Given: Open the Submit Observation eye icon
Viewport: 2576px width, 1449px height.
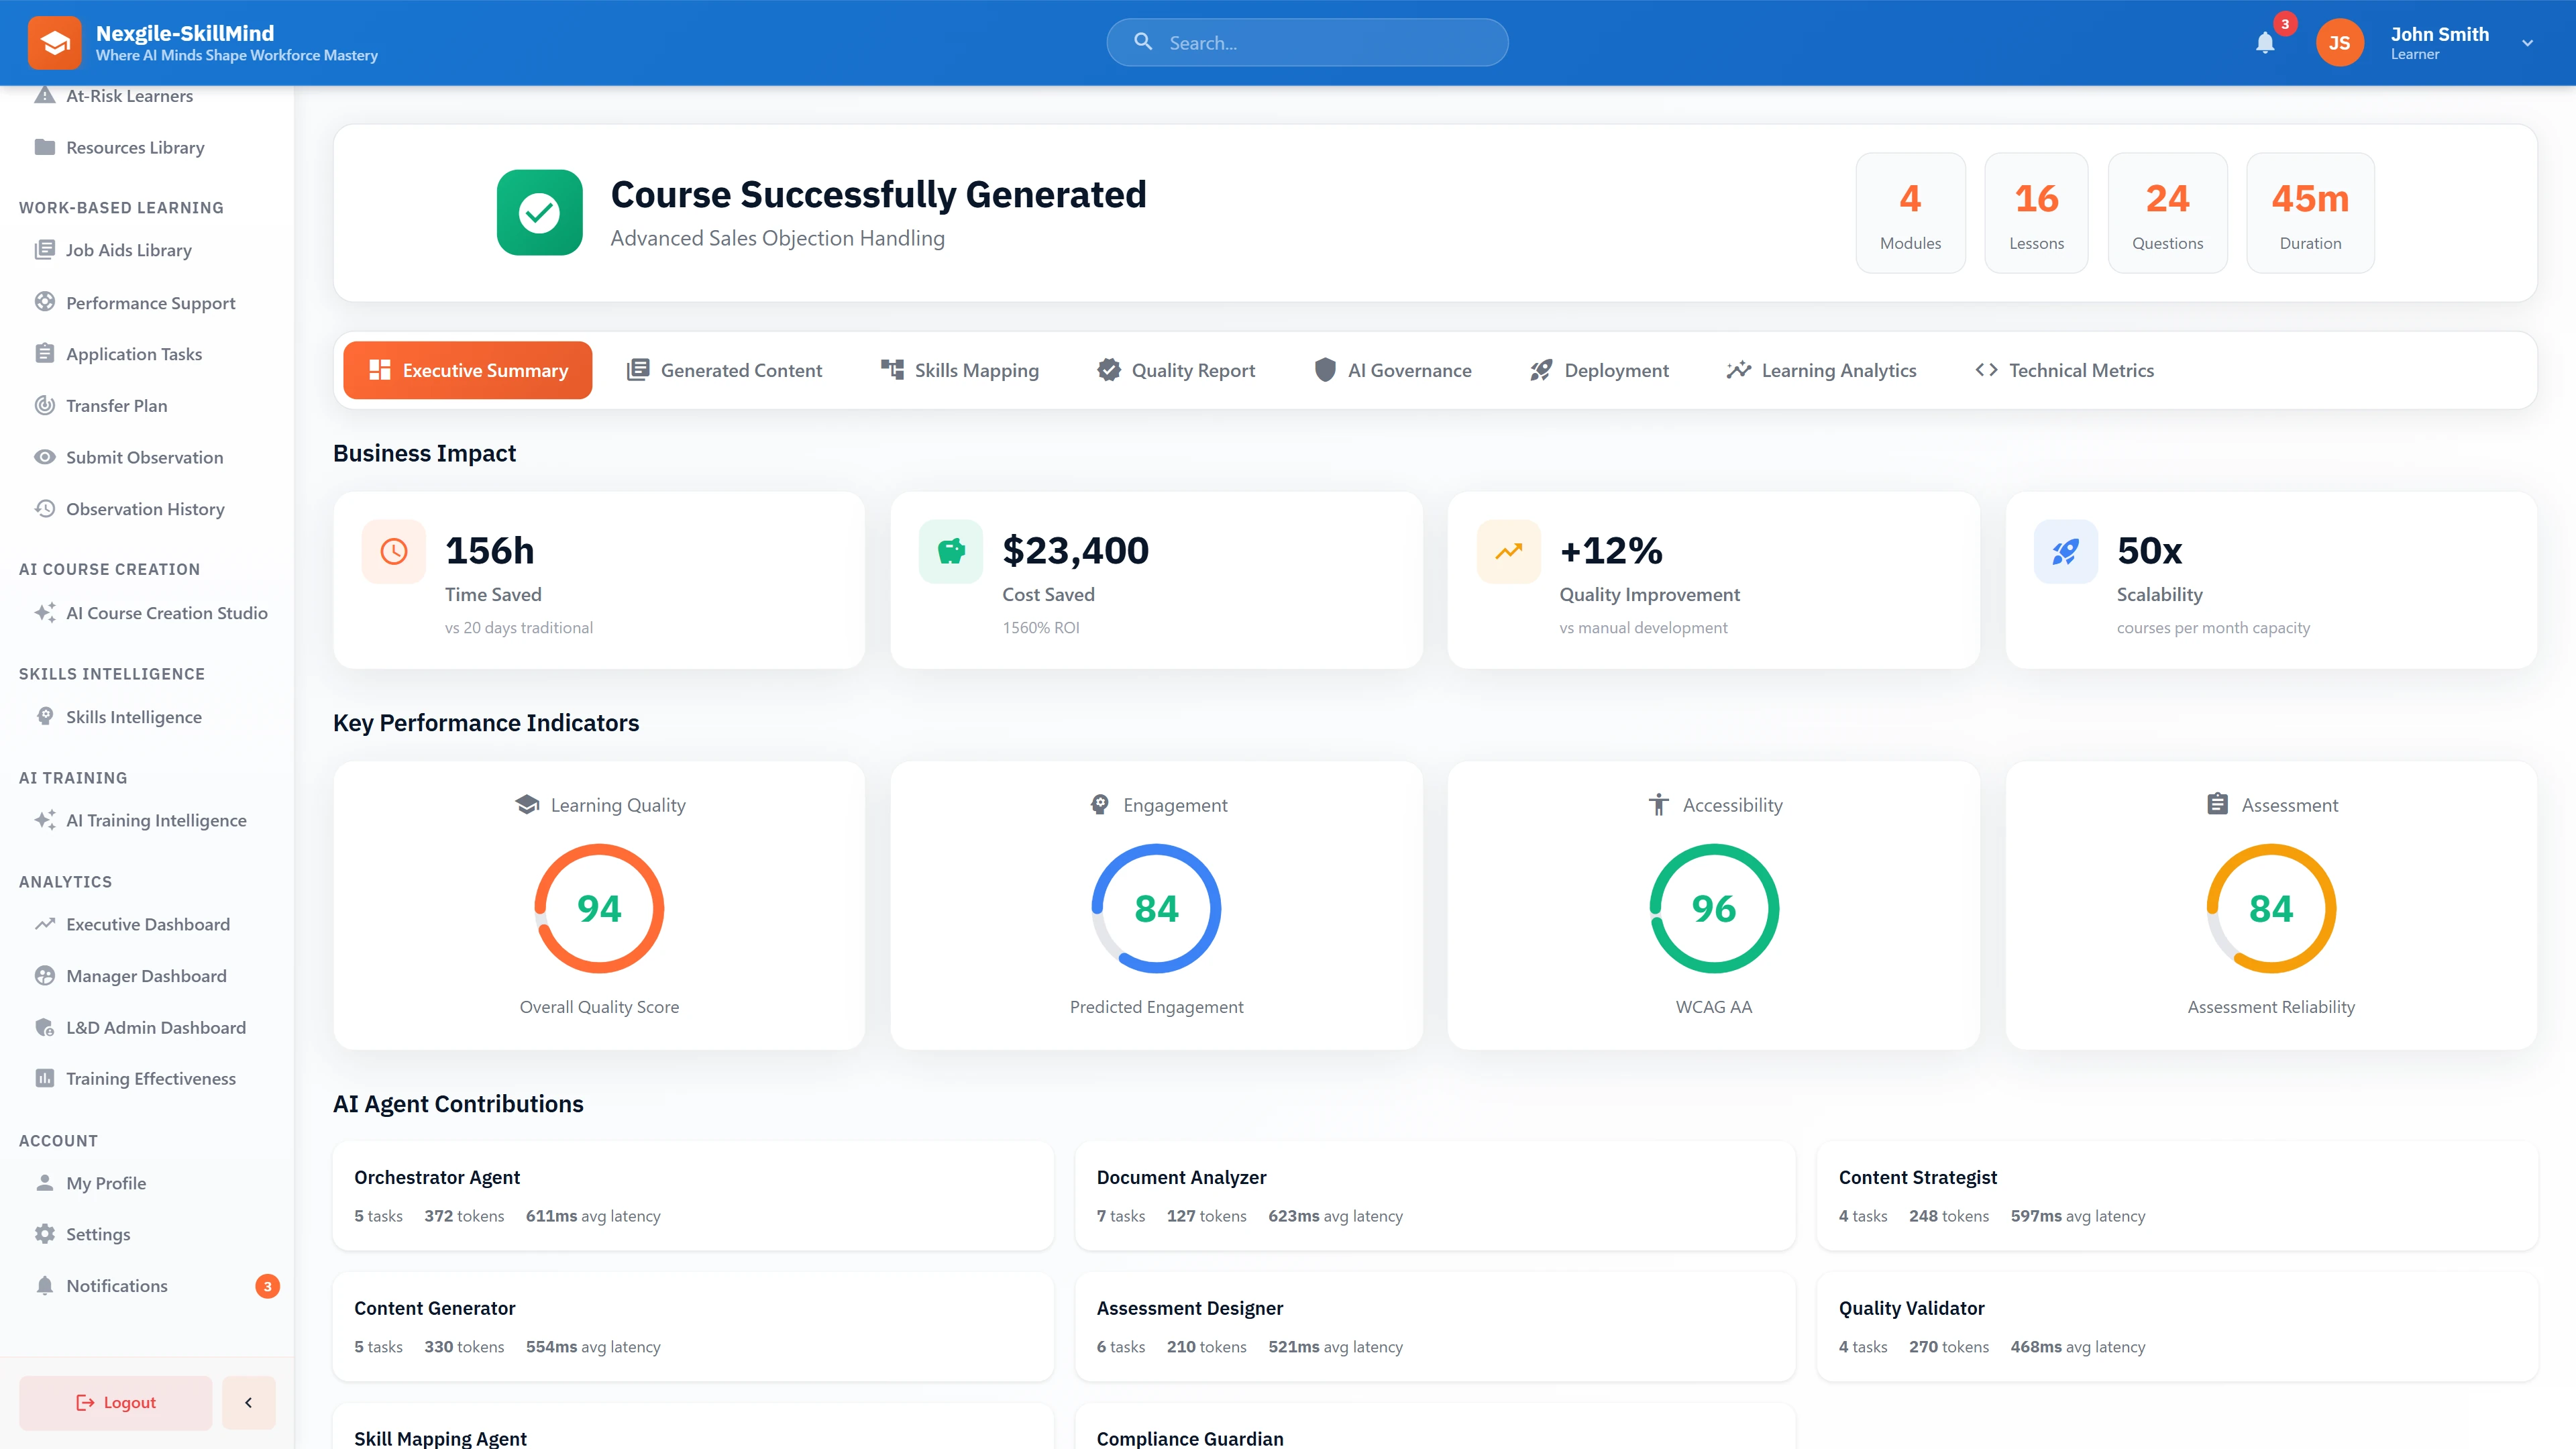Looking at the screenshot, I should click(45, 457).
